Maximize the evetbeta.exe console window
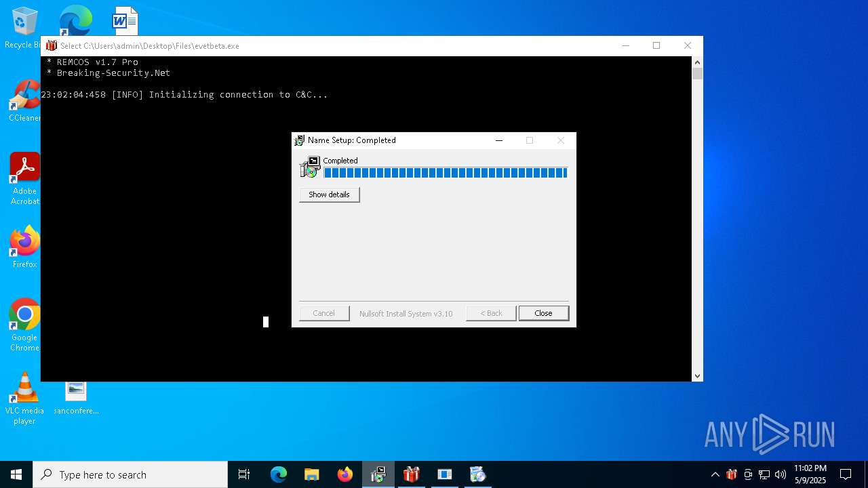Screen dimensions: 868x488 [x=656, y=45]
